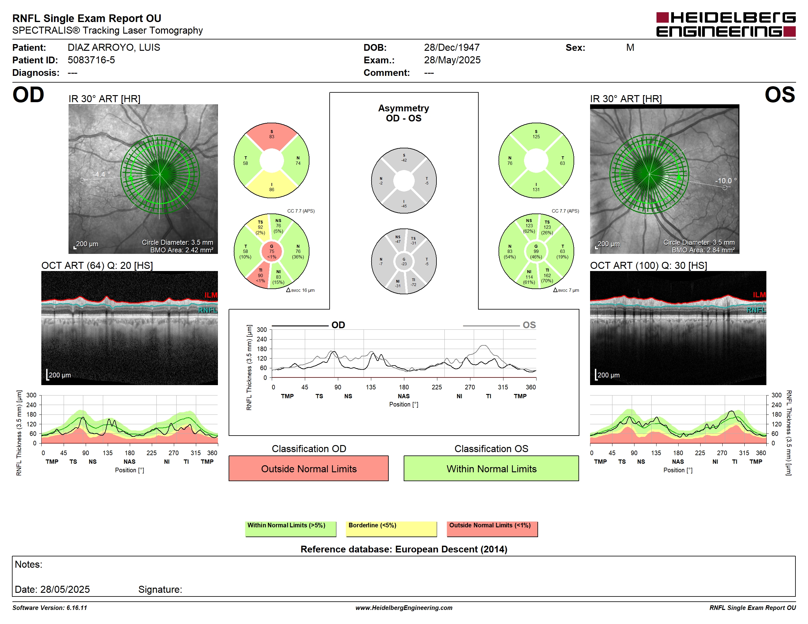The image size is (808, 624).
Task: Click the OS RNFL thickness profile graph
Action: [x=678, y=419]
